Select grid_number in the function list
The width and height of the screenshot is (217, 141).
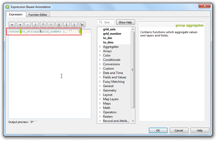point(112,34)
